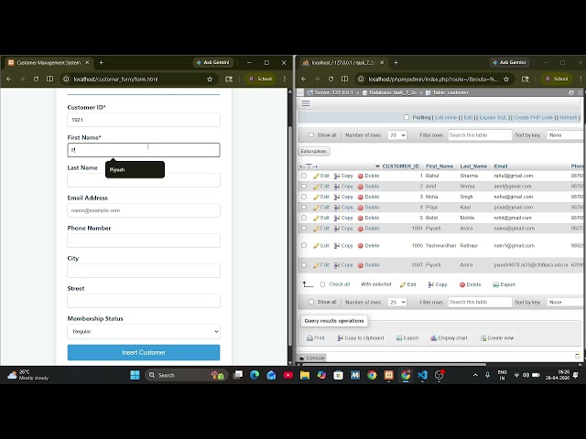The height and width of the screenshot is (439, 586).
Task: Click Copy icon in customer 1001 row
Action: (337, 228)
